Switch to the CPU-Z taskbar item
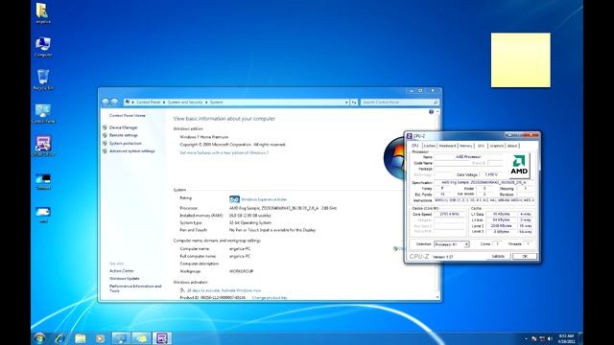Image resolution: width=614 pixels, height=345 pixels. point(162,338)
